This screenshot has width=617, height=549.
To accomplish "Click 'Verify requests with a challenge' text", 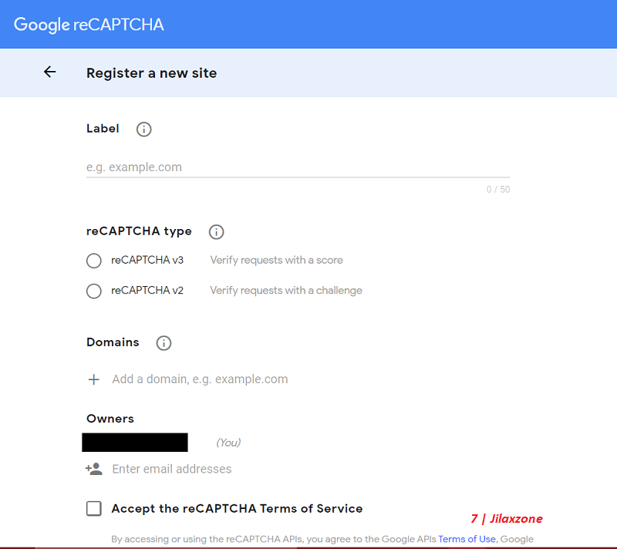I will tap(286, 291).
